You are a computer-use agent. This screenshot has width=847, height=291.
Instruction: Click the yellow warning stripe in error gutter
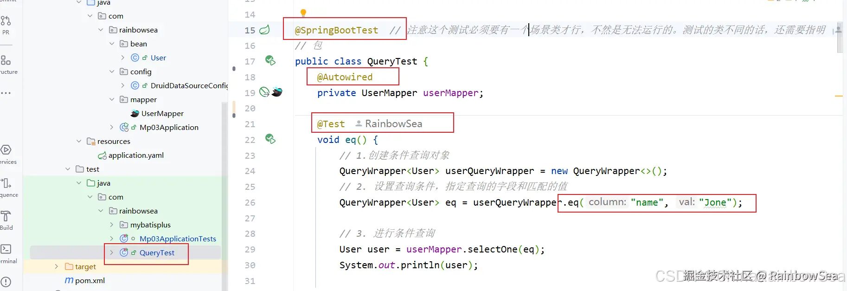coord(839,96)
